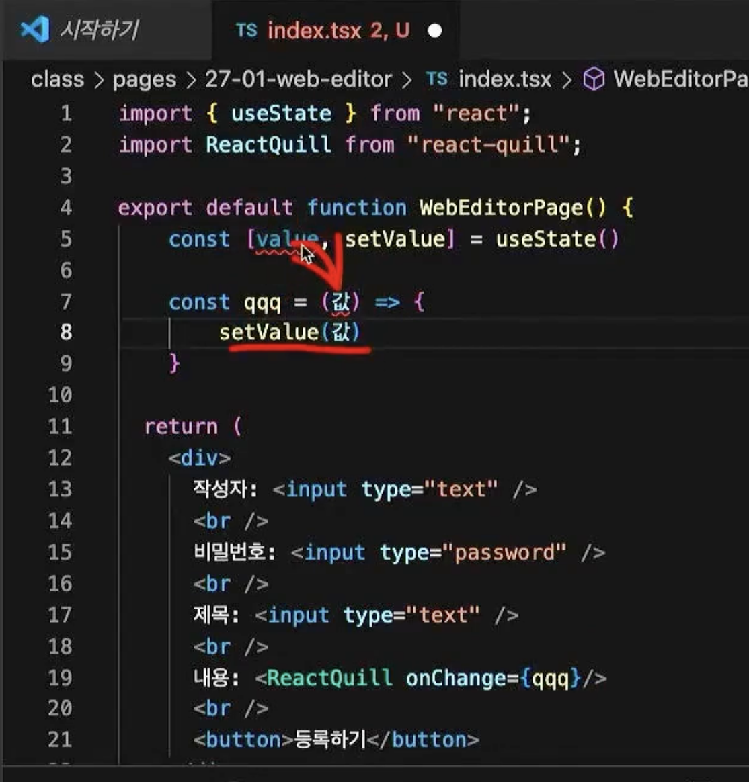This screenshot has height=782, width=749.
Task: Click line number 8 in the gutter
Action: coord(66,332)
